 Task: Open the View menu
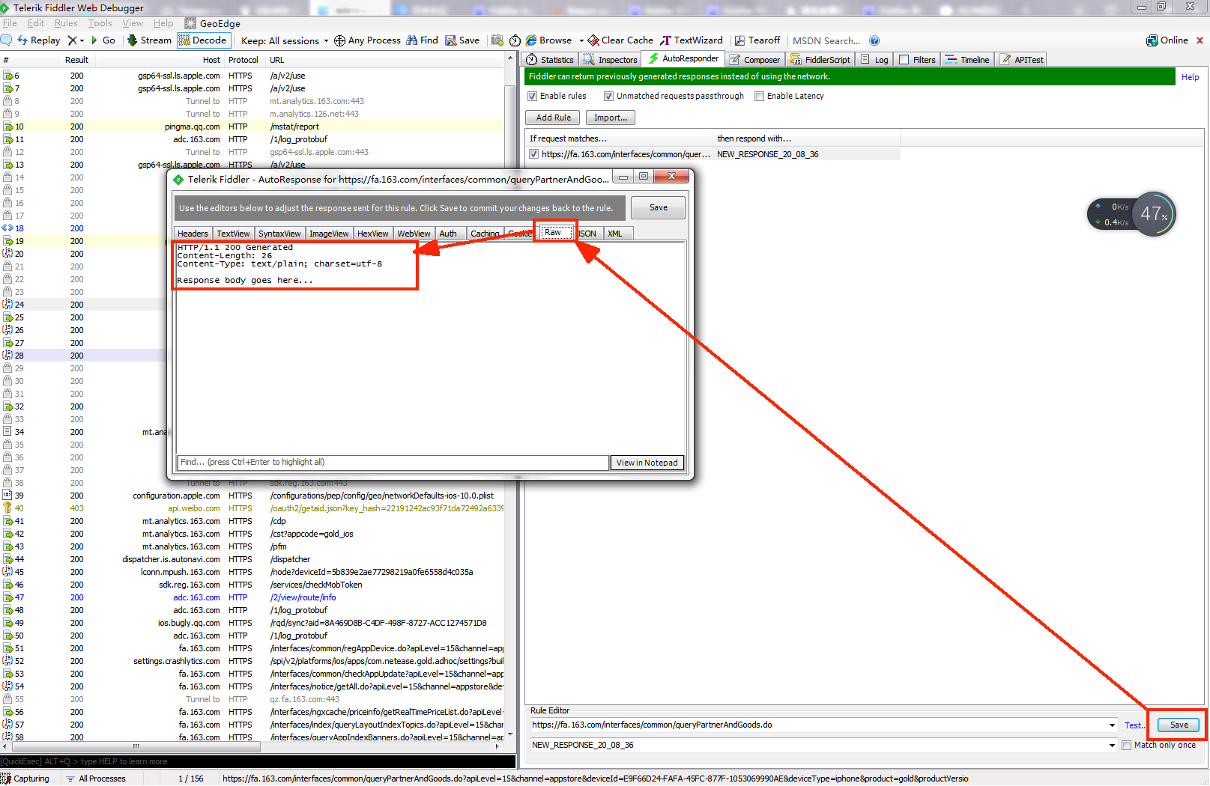[x=133, y=23]
